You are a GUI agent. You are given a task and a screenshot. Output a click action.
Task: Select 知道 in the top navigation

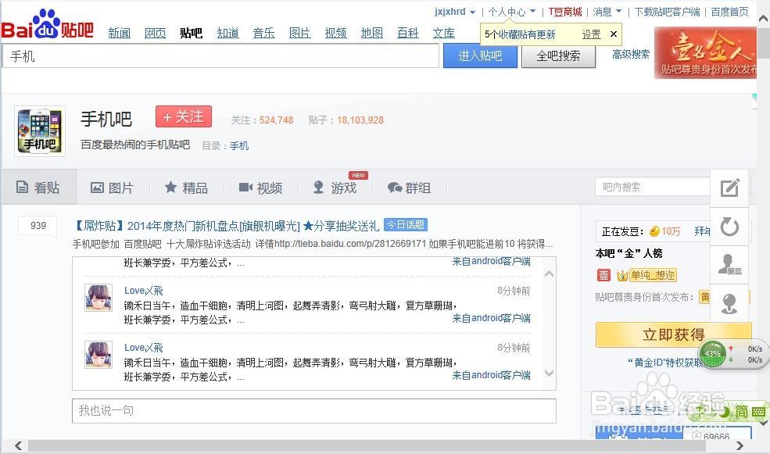tap(227, 33)
